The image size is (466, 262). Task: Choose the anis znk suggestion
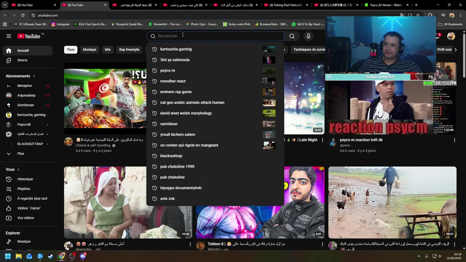[x=215, y=199]
